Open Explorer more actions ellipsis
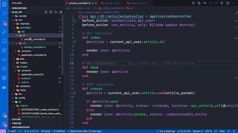Viewport: 238px width, 133px height. click(x=59, y=3)
